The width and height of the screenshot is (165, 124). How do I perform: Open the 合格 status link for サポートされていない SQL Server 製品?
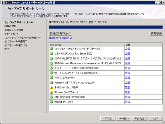[x=128, y=53]
